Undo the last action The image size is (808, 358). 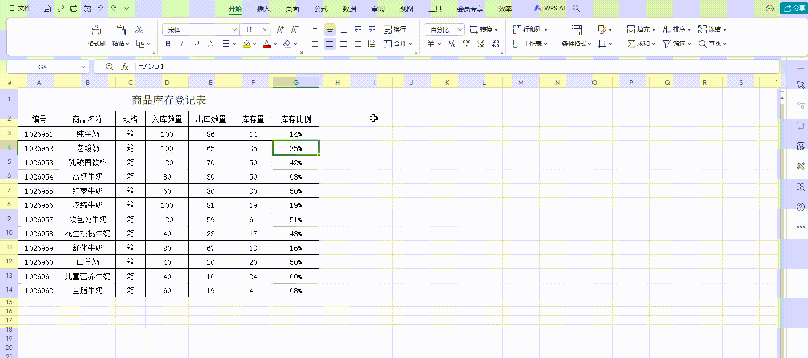pyautogui.click(x=100, y=8)
